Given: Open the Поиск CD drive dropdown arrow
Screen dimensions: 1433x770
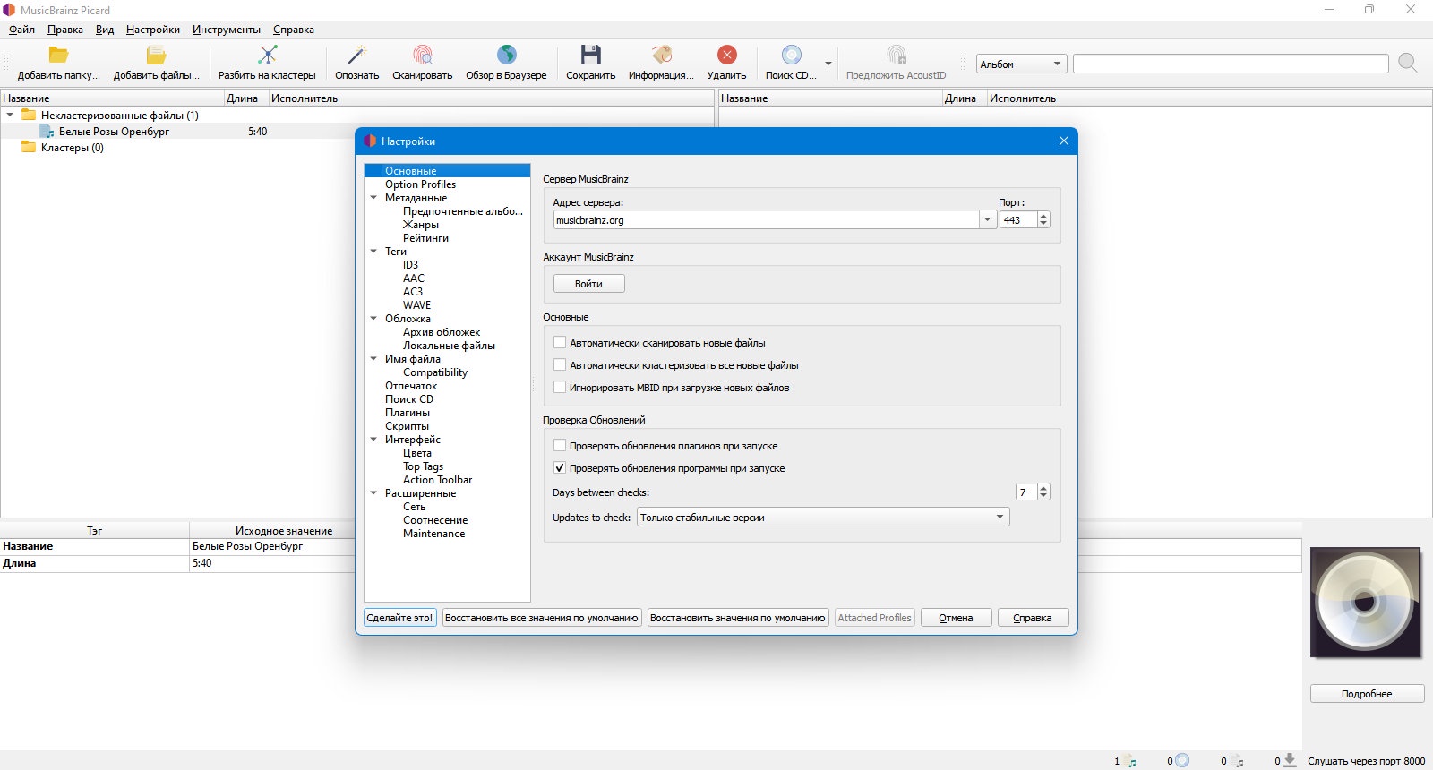Looking at the screenshot, I should click(828, 64).
